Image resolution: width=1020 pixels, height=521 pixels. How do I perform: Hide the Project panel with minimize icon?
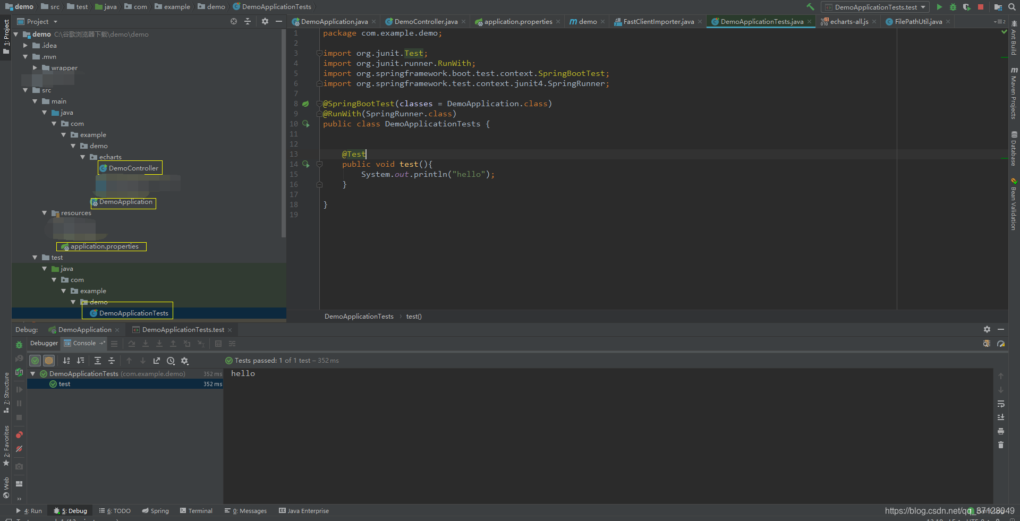[x=279, y=21]
